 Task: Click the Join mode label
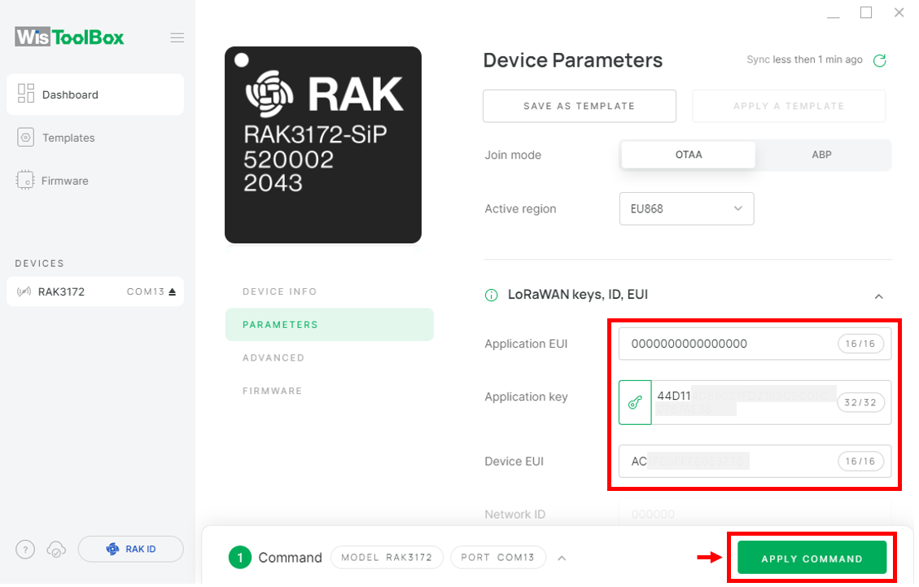pyautogui.click(x=513, y=156)
